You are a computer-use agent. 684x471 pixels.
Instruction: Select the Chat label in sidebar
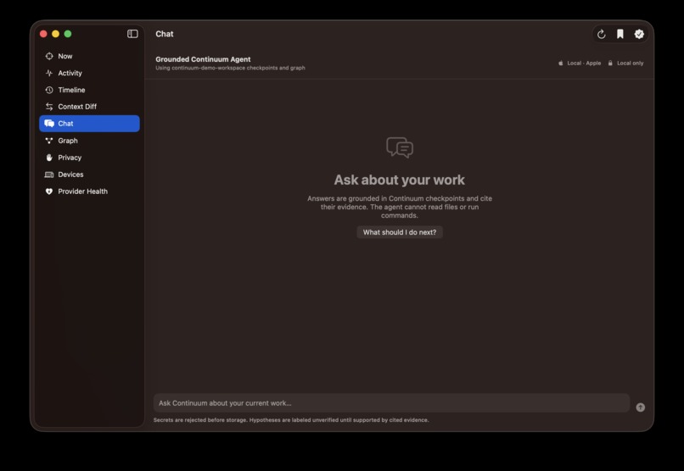pos(66,124)
